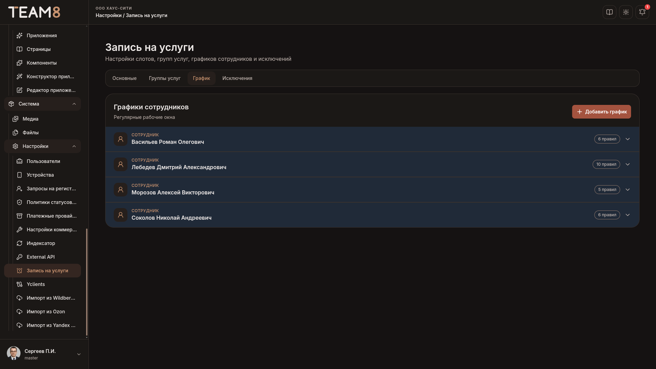Click the Сергеев П.И. avatar photo
656x369 pixels.
[x=14, y=354]
